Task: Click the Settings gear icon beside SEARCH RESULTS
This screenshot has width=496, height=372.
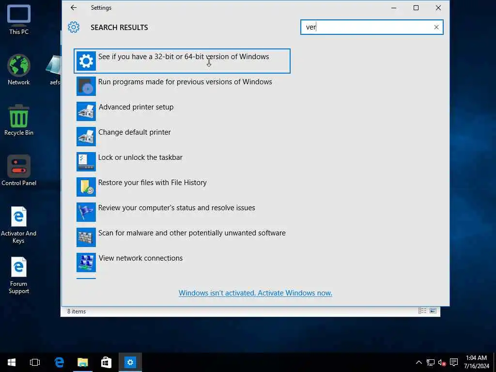Action: coord(74,27)
